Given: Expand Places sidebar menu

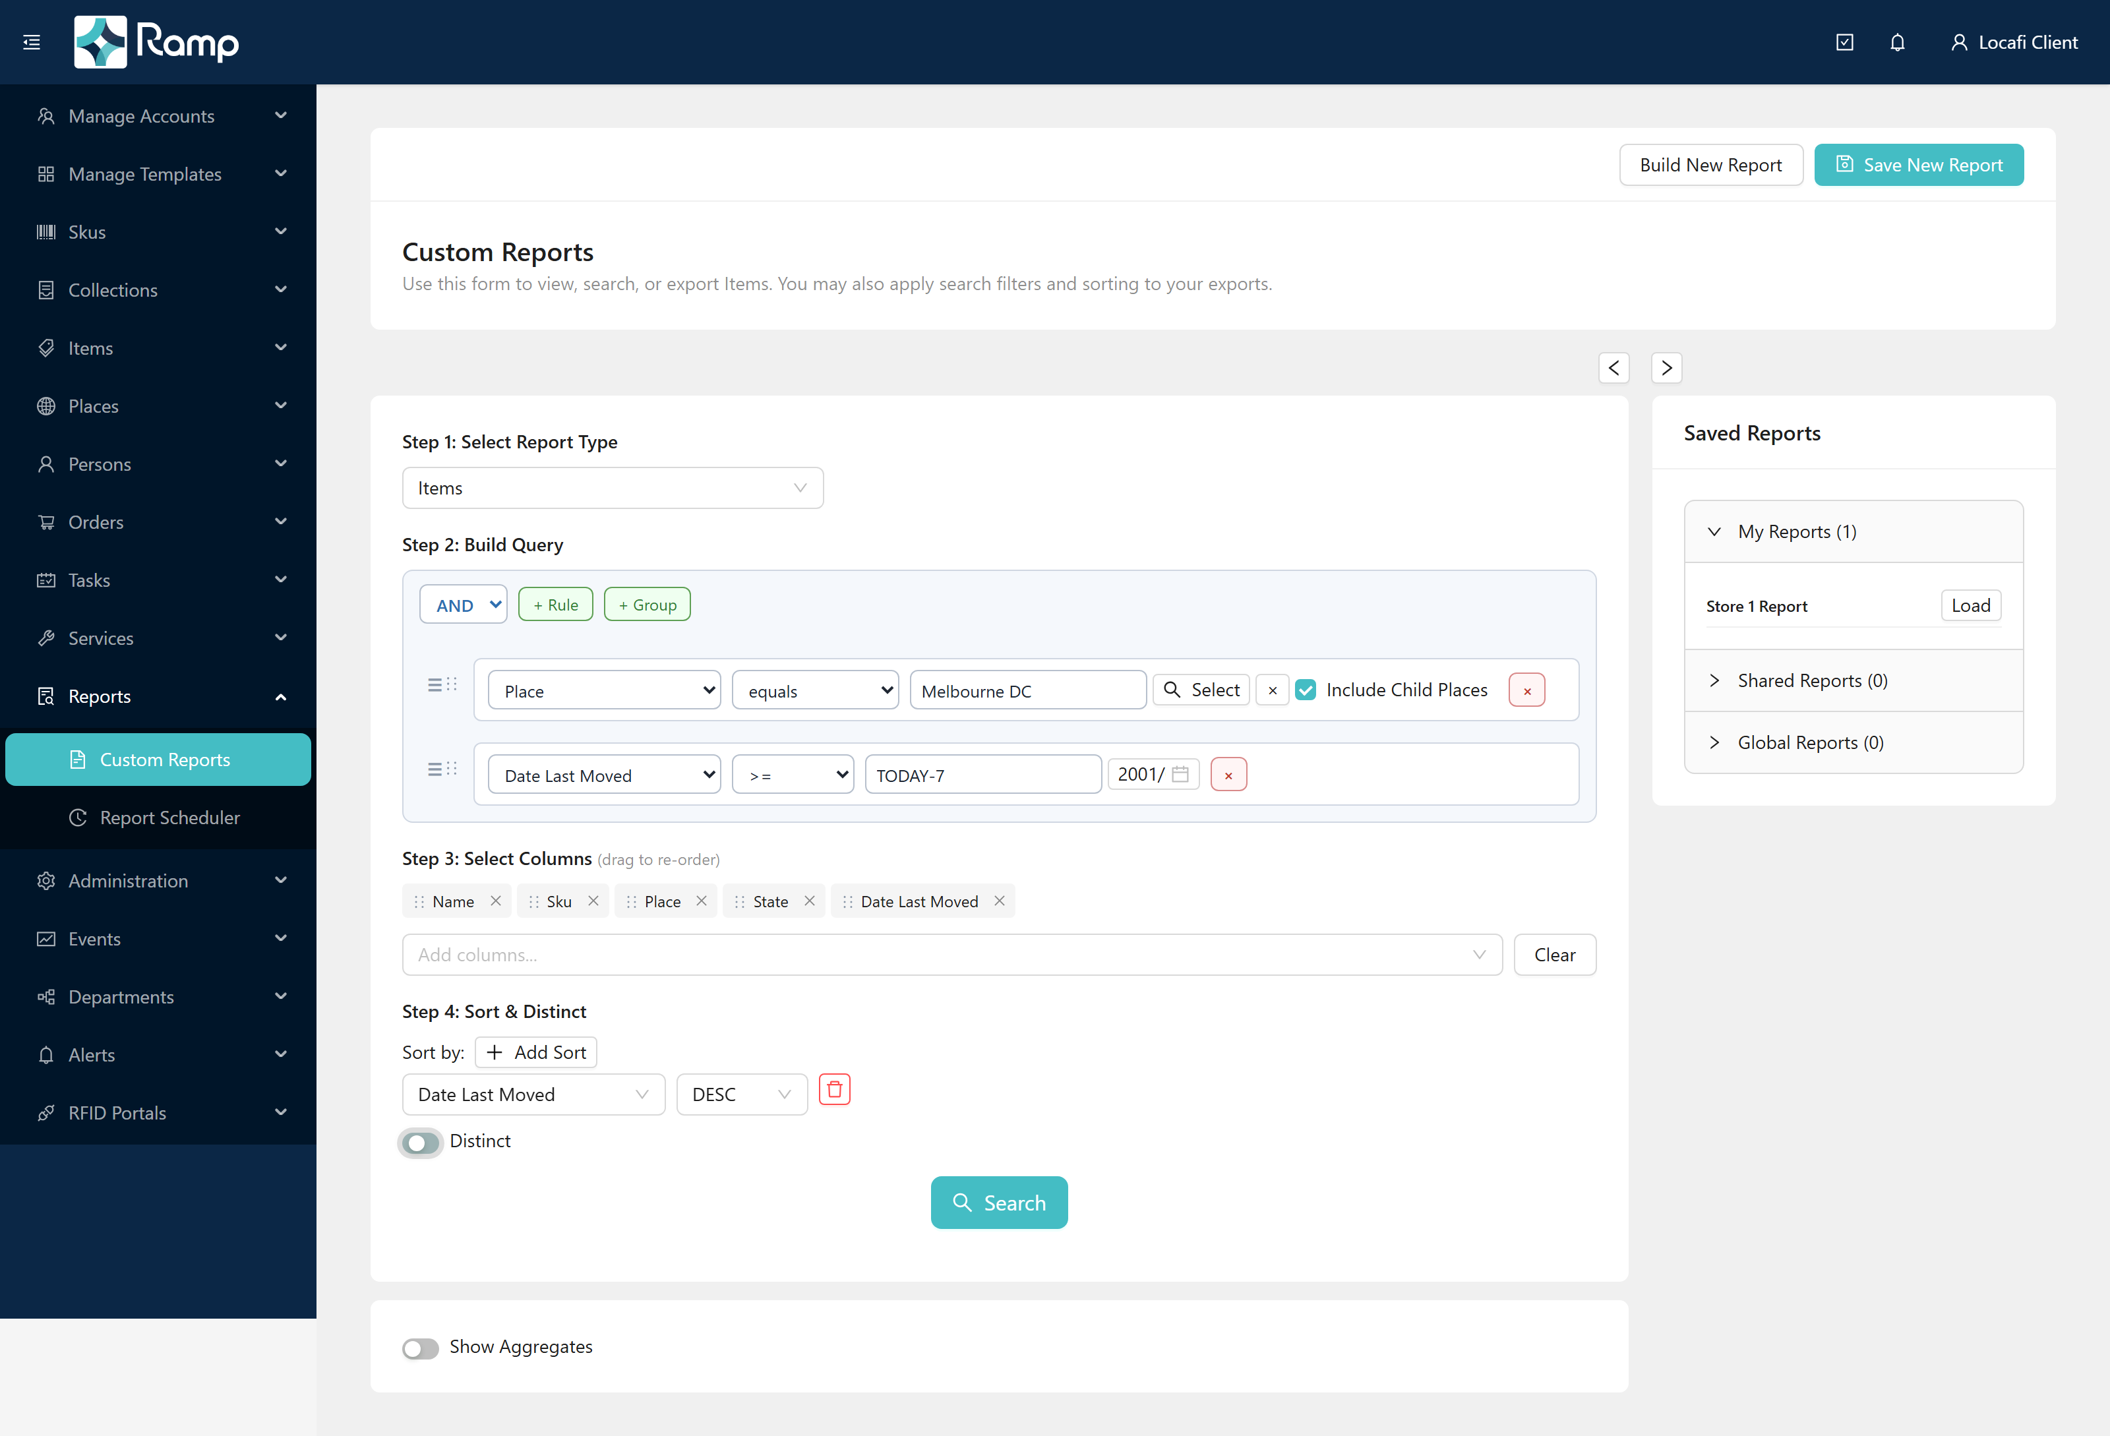Looking at the screenshot, I should coord(158,407).
